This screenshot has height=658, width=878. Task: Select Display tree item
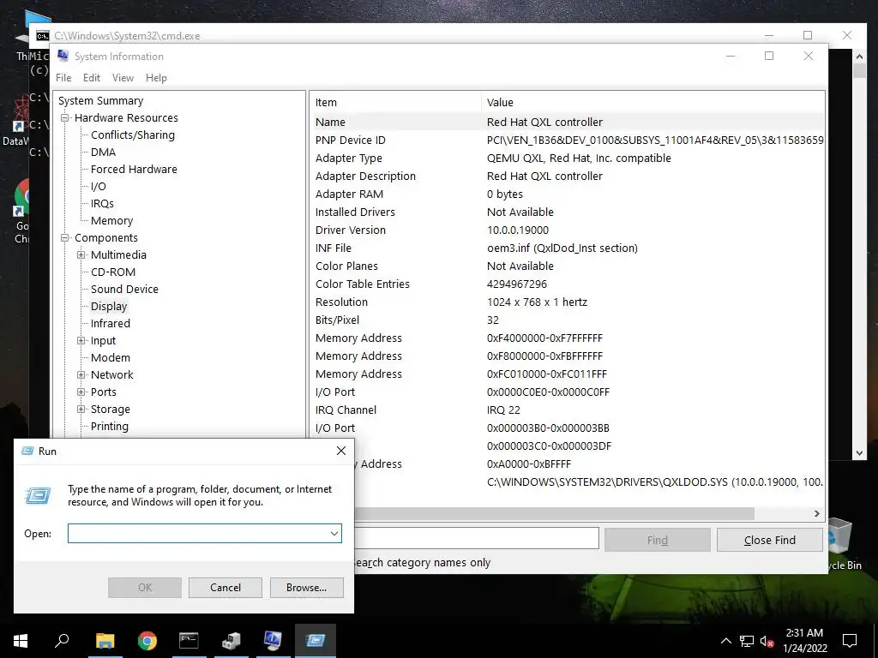109,307
